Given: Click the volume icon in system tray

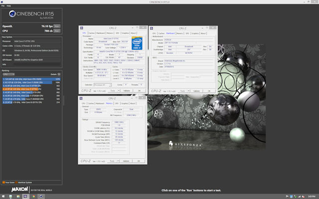Looking at the screenshot, I should tap(303, 197).
